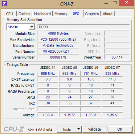Click the Tools button

tap(67, 129)
